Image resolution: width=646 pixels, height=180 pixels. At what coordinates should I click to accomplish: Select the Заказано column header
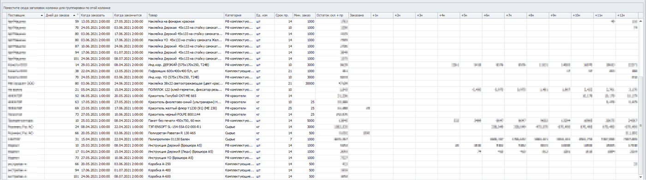(359, 15)
